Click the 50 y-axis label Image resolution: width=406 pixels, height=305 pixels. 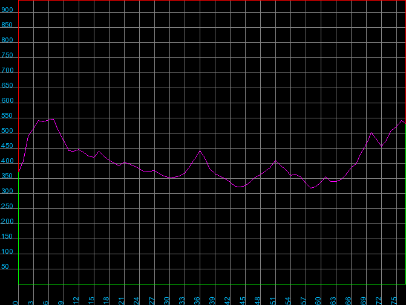pos(5,267)
